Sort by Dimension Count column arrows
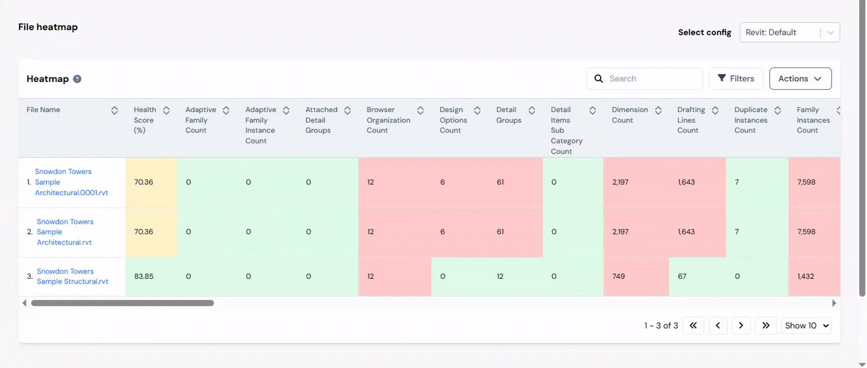This screenshot has width=867, height=368. [658, 110]
